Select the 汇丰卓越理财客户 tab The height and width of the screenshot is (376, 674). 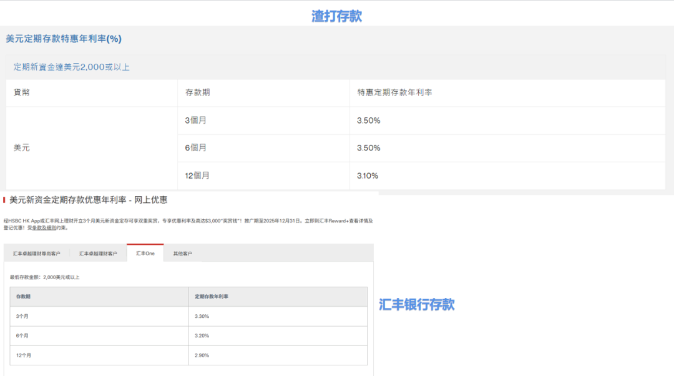(98, 254)
